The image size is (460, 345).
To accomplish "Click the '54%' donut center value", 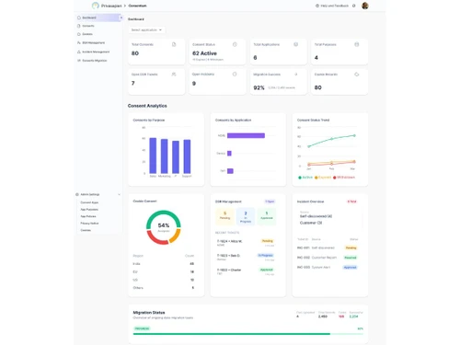I will tap(164, 225).
